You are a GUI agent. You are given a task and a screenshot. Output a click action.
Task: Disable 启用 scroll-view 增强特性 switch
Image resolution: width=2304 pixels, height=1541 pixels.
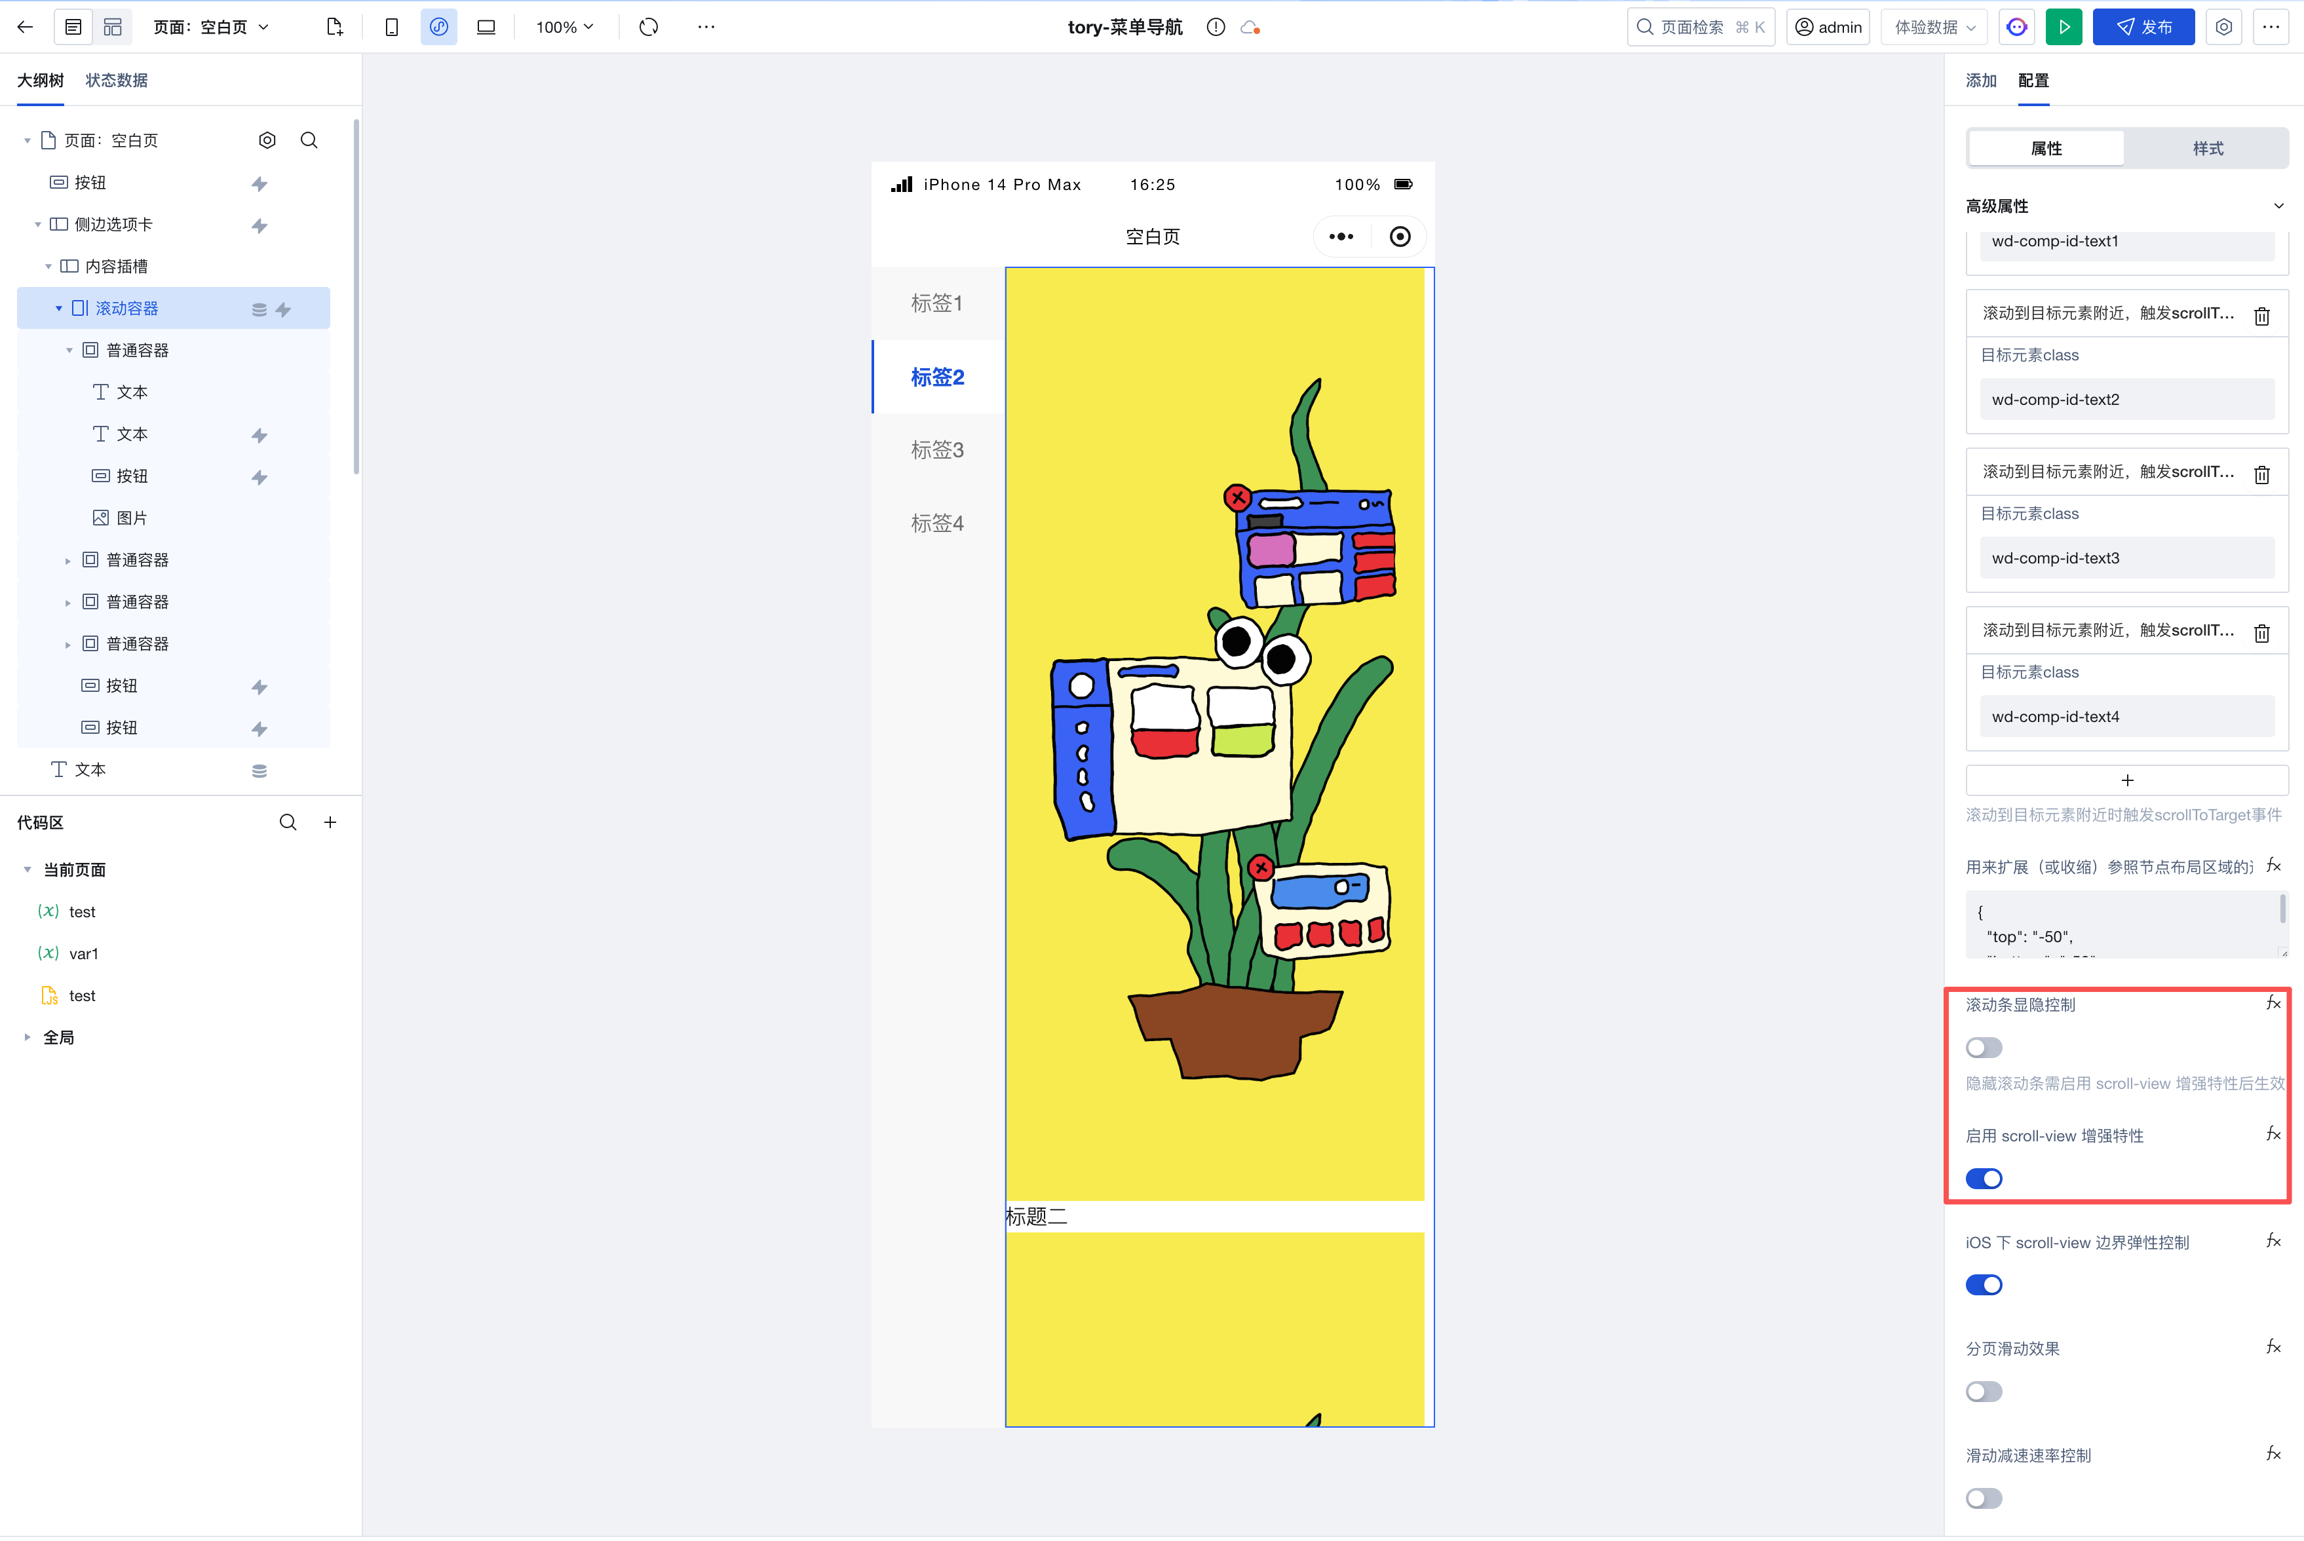tap(1984, 1178)
